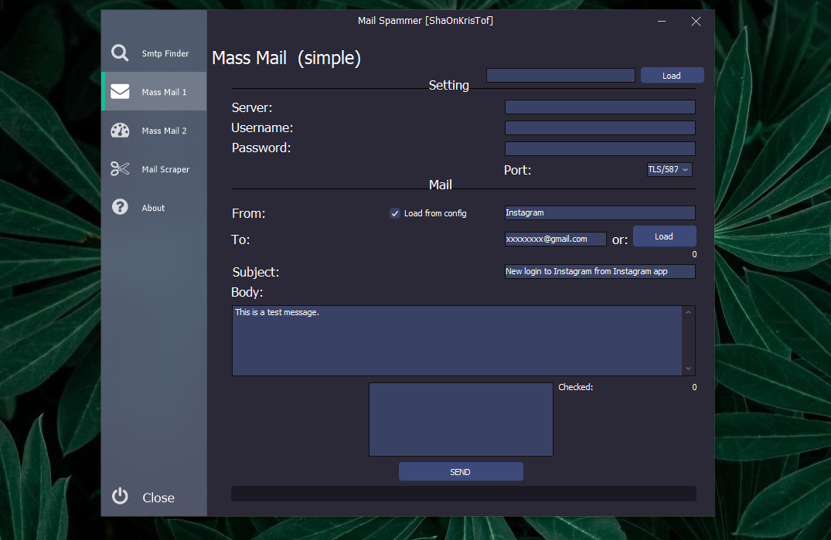Click the Subject field text

coord(600,271)
